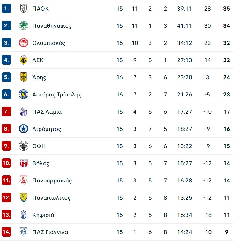Screen dimensions: 233x242
Task: Click the Παναιτωλικός yellow shield logo
Action: (24, 197)
